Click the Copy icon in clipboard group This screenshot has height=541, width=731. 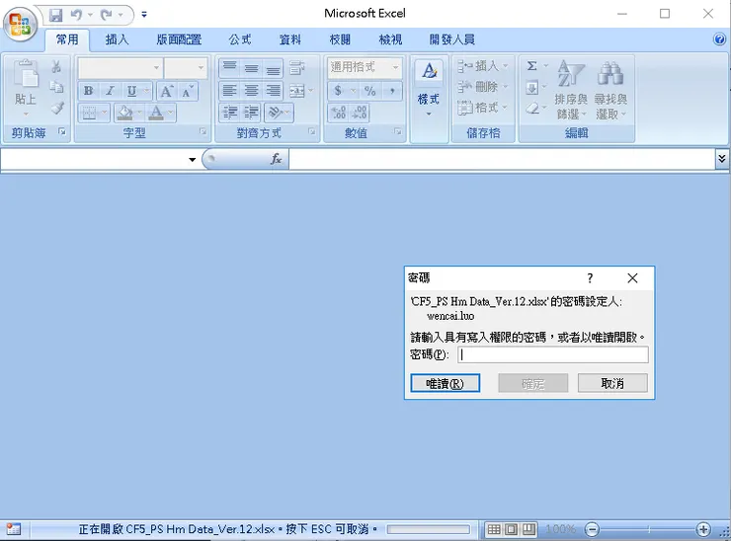[56, 87]
